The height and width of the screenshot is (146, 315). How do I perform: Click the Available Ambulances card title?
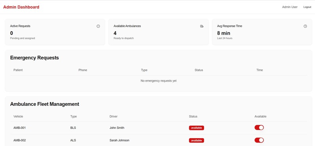(x=127, y=26)
